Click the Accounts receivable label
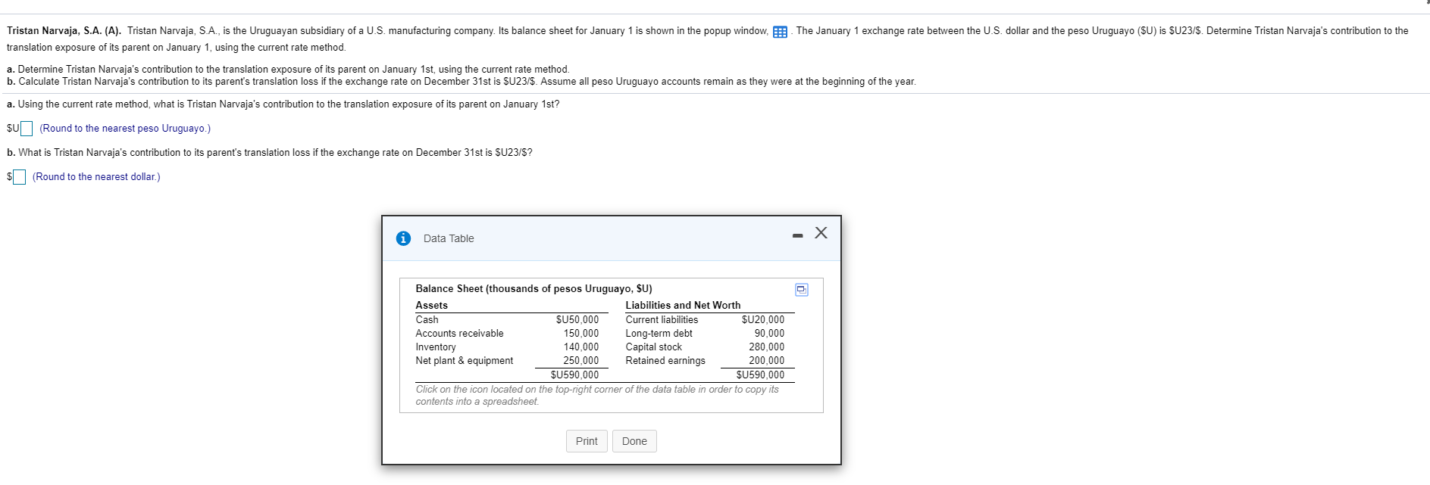This screenshot has height=485, width=1430. 459,334
